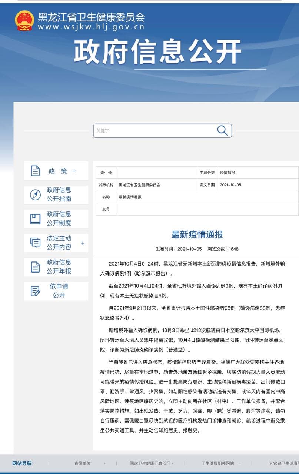The height and width of the screenshot is (474, 299).
Task: Click the 发文日期 value 2021-10-05
Action: point(230,185)
